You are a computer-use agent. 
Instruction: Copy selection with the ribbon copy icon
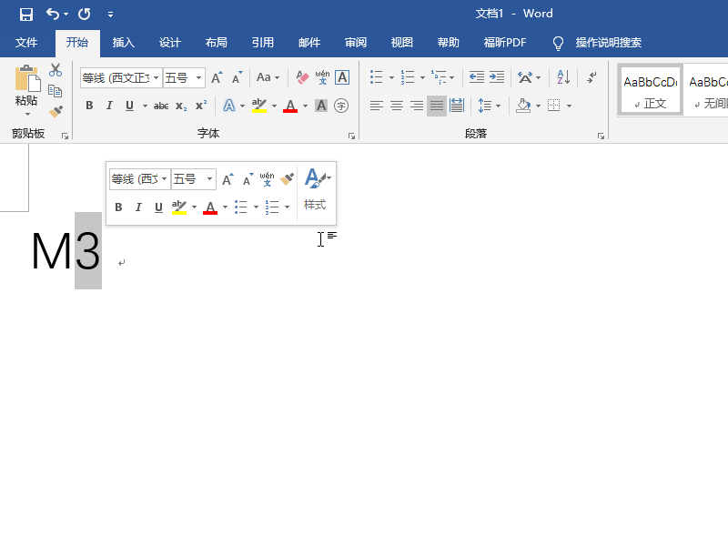[x=56, y=91]
